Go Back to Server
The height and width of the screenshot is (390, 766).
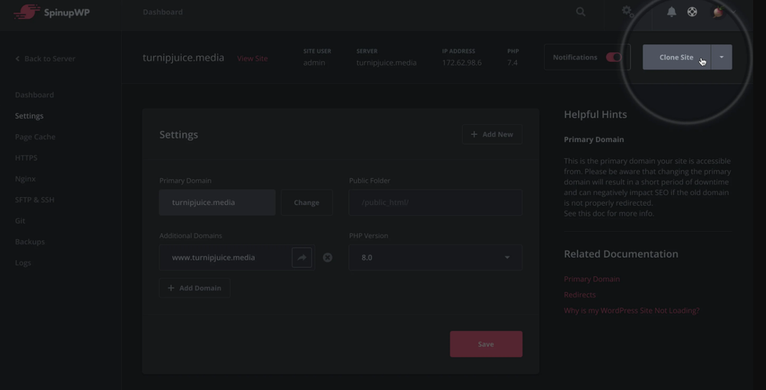pyautogui.click(x=45, y=58)
